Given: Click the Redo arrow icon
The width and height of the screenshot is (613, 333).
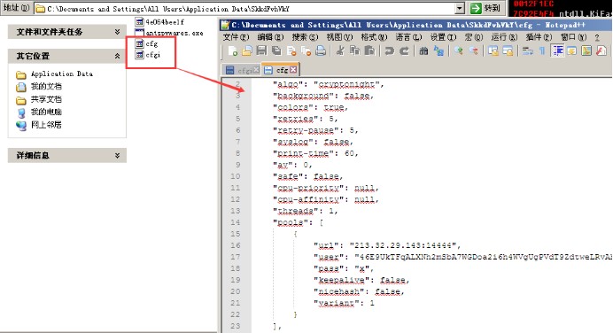Looking at the screenshot, I should coord(404,50).
